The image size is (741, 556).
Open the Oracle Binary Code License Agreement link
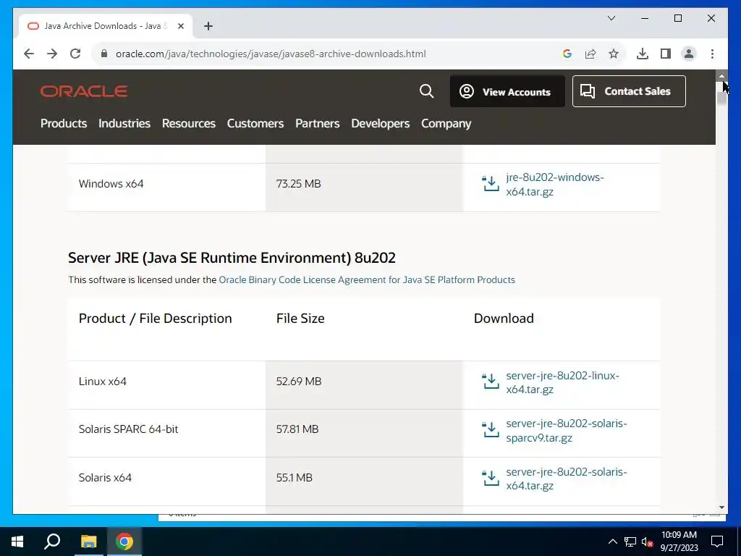pyautogui.click(x=367, y=280)
